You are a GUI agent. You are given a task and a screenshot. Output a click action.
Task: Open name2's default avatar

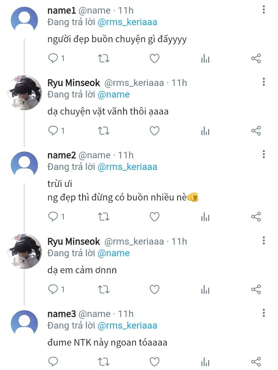pos(24,165)
